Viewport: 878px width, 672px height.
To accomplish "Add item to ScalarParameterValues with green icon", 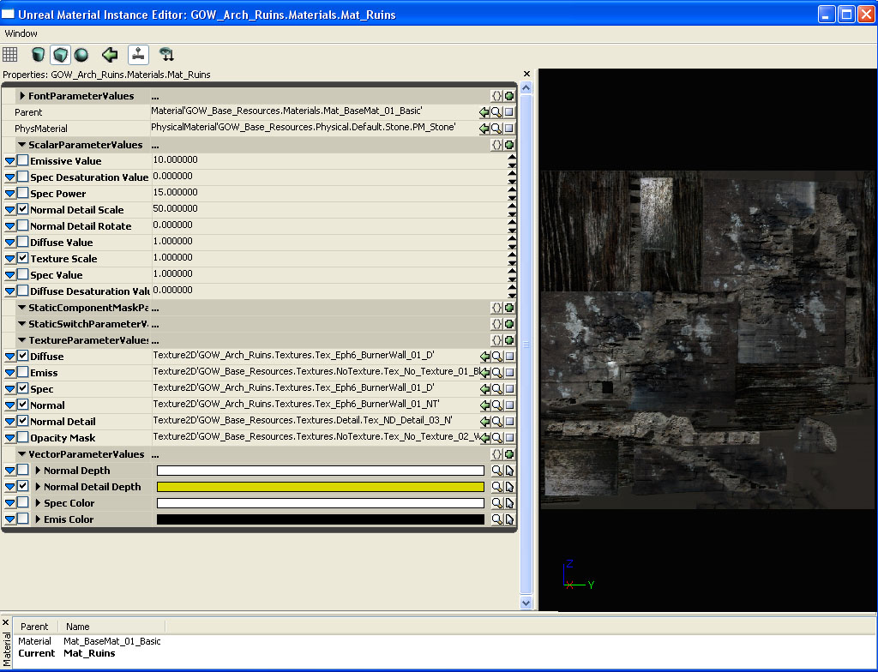I will (509, 145).
